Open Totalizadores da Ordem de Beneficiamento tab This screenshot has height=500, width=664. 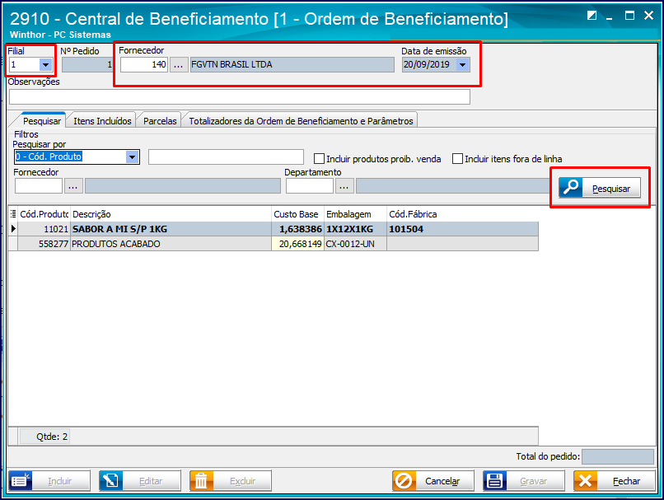pos(301,121)
